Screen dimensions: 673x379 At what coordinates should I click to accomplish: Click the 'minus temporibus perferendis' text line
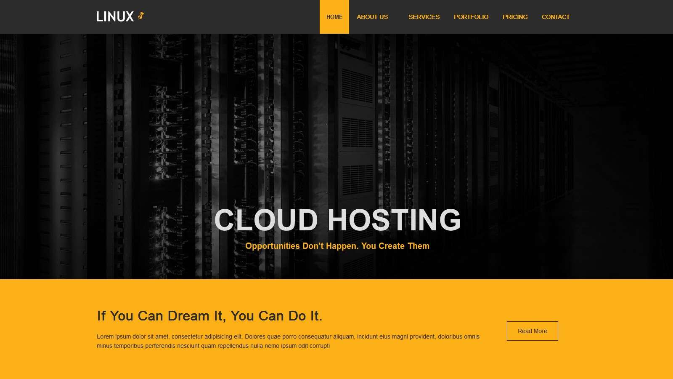213,346
